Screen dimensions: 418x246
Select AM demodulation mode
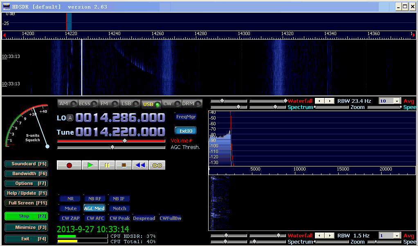(x=67, y=104)
